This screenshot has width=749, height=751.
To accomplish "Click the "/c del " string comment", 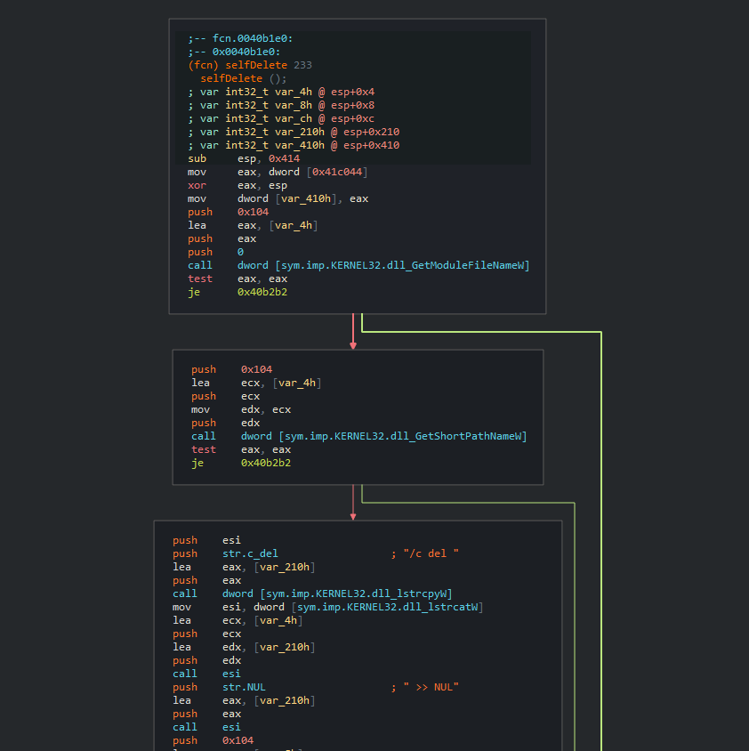I will coord(431,553).
